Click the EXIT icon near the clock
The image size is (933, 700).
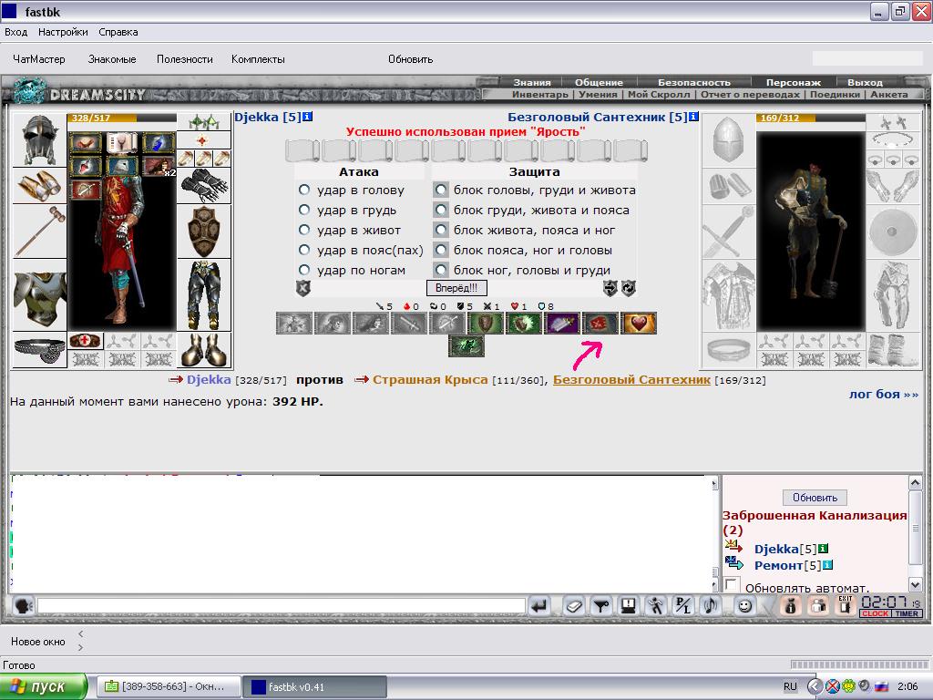[846, 606]
